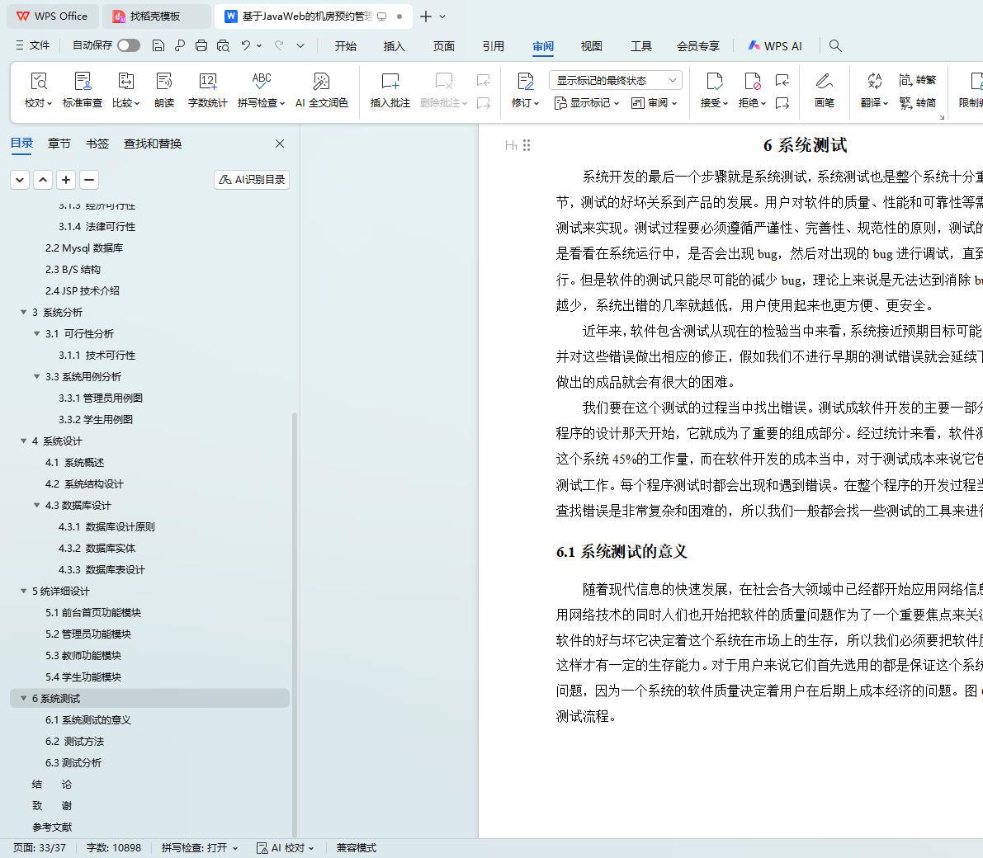This screenshot has height=858, width=983.
Task: Click the AI识别目录 button
Action: 252,179
